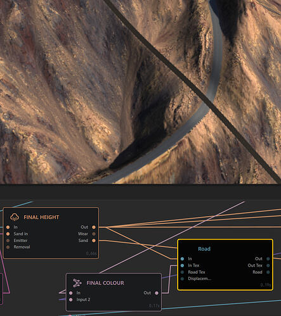Click the In port of Final Height
Screen dimensions: 281x316
click(8, 227)
